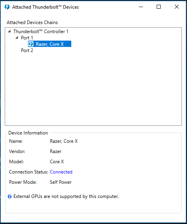The width and height of the screenshot is (187, 224).
Task: Click the Device Information group label
Action: [x=28, y=133]
